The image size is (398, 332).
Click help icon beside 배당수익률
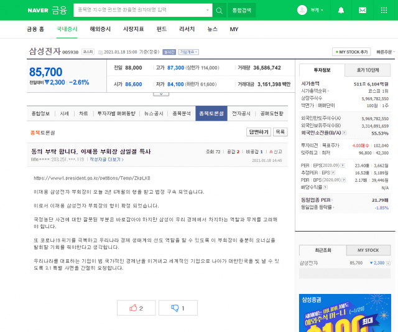[x=325, y=187]
